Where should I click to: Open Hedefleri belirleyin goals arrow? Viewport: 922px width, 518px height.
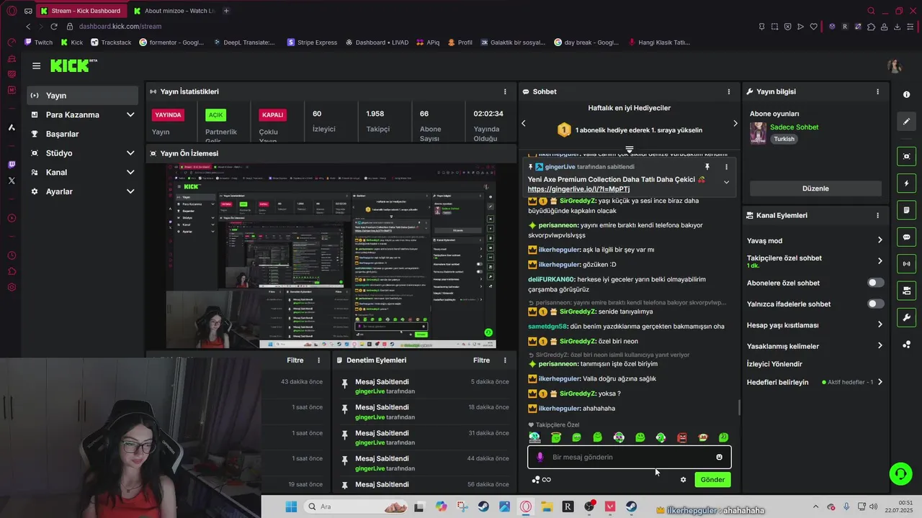tap(880, 382)
